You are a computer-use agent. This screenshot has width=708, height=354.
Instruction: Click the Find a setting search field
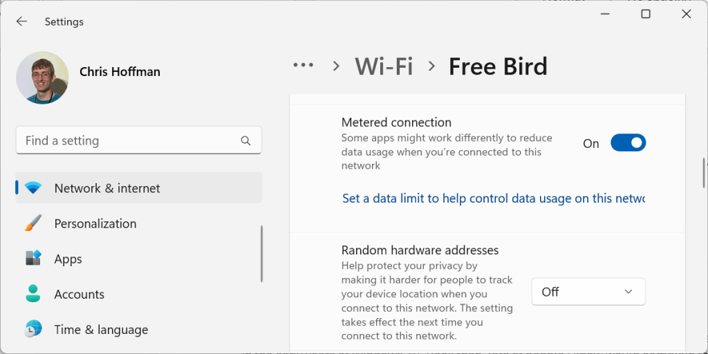[x=138, y=140]
